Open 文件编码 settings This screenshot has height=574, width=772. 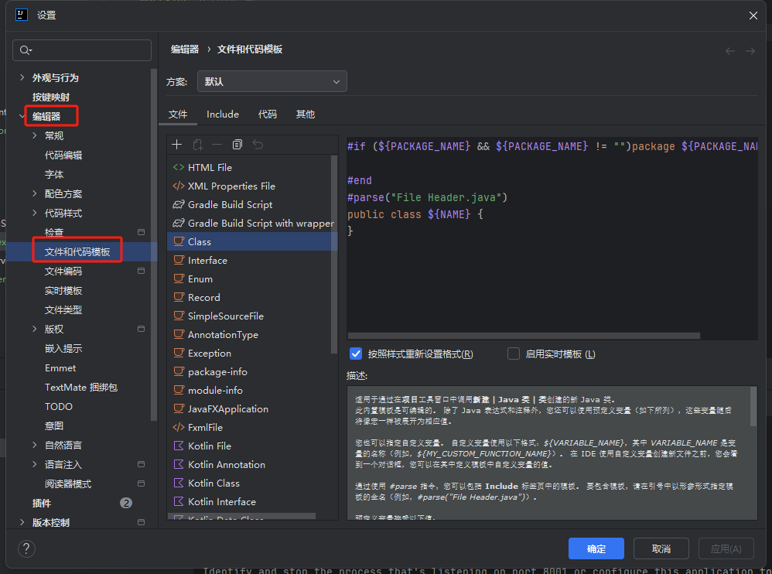click(x=63, y=272)
